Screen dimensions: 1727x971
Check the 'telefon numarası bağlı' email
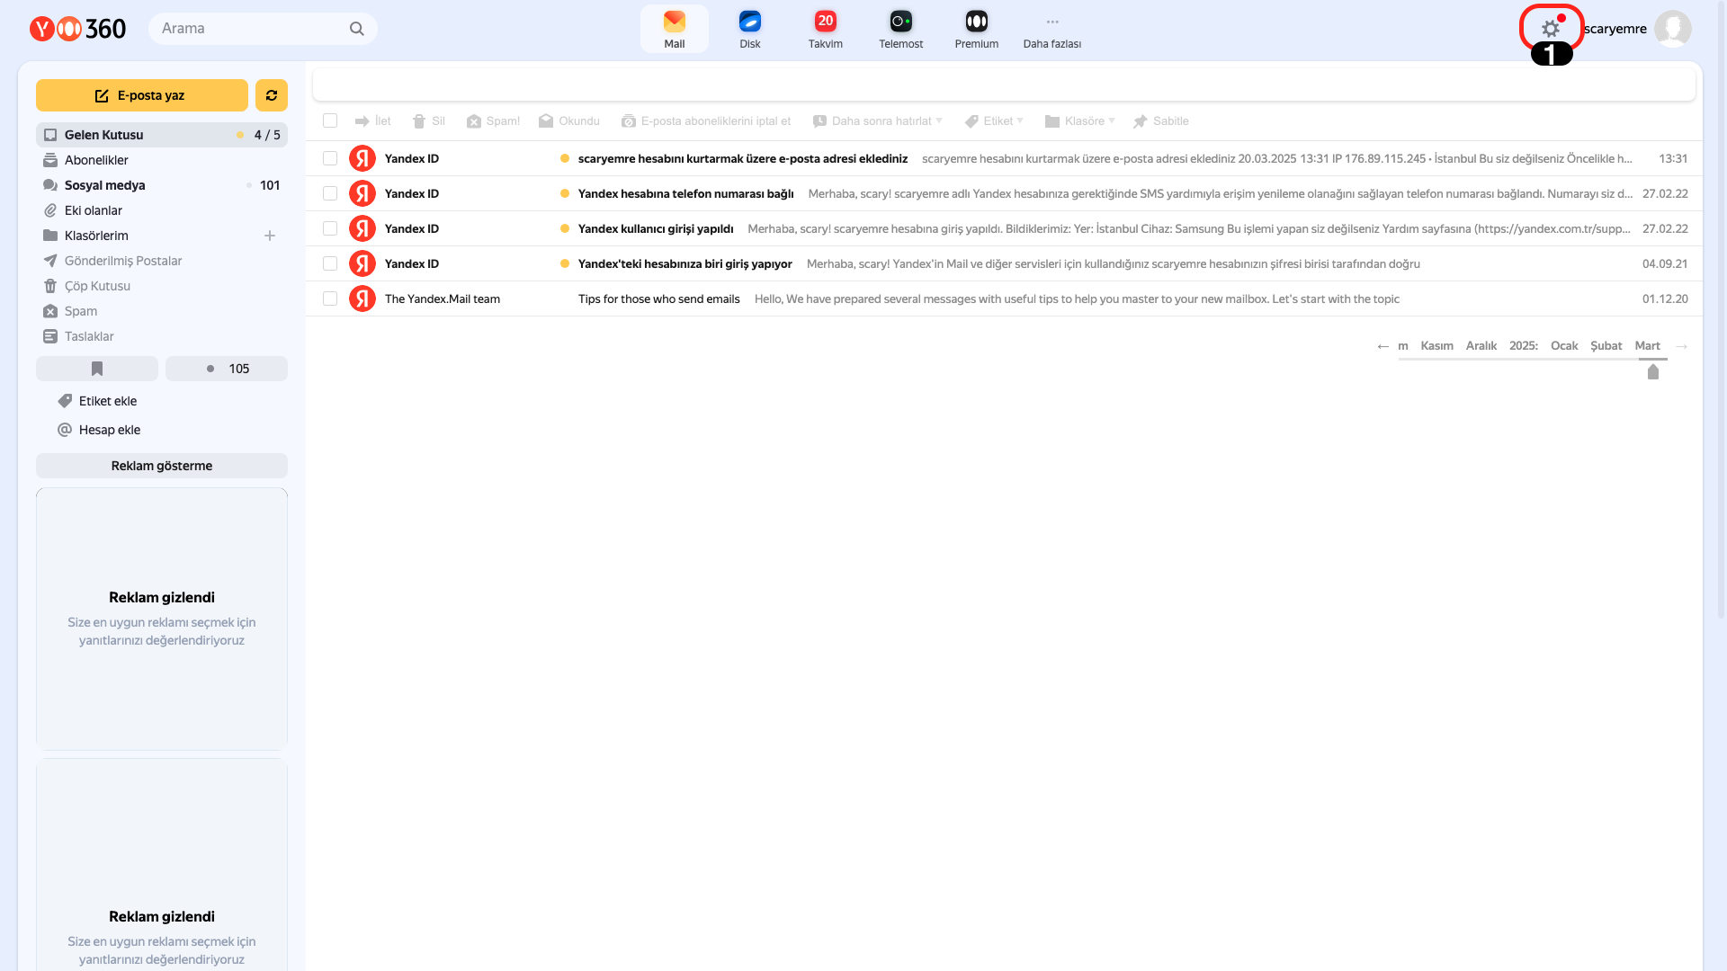[330, 193]
